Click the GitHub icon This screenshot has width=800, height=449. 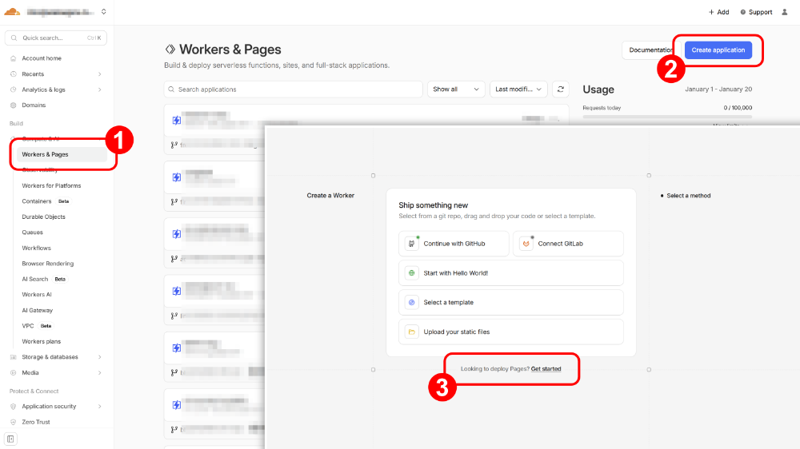412,244
